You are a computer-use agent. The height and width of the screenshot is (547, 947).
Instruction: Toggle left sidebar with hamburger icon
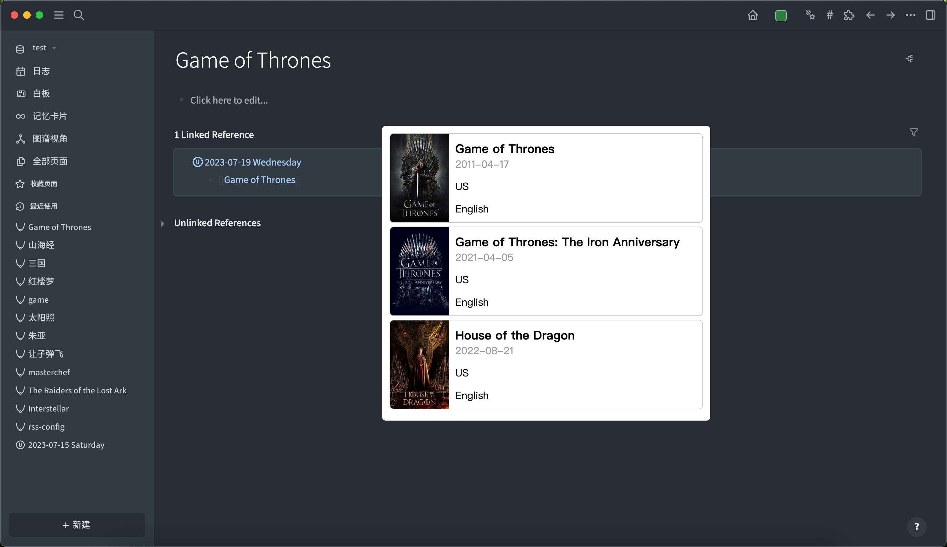point(59,15)
